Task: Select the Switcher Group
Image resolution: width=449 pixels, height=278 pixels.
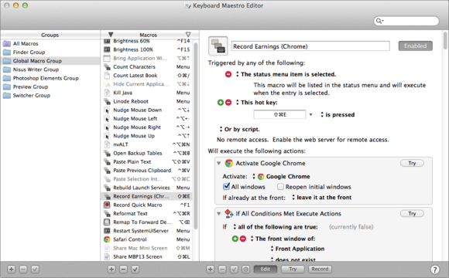Action: [50, 96]
